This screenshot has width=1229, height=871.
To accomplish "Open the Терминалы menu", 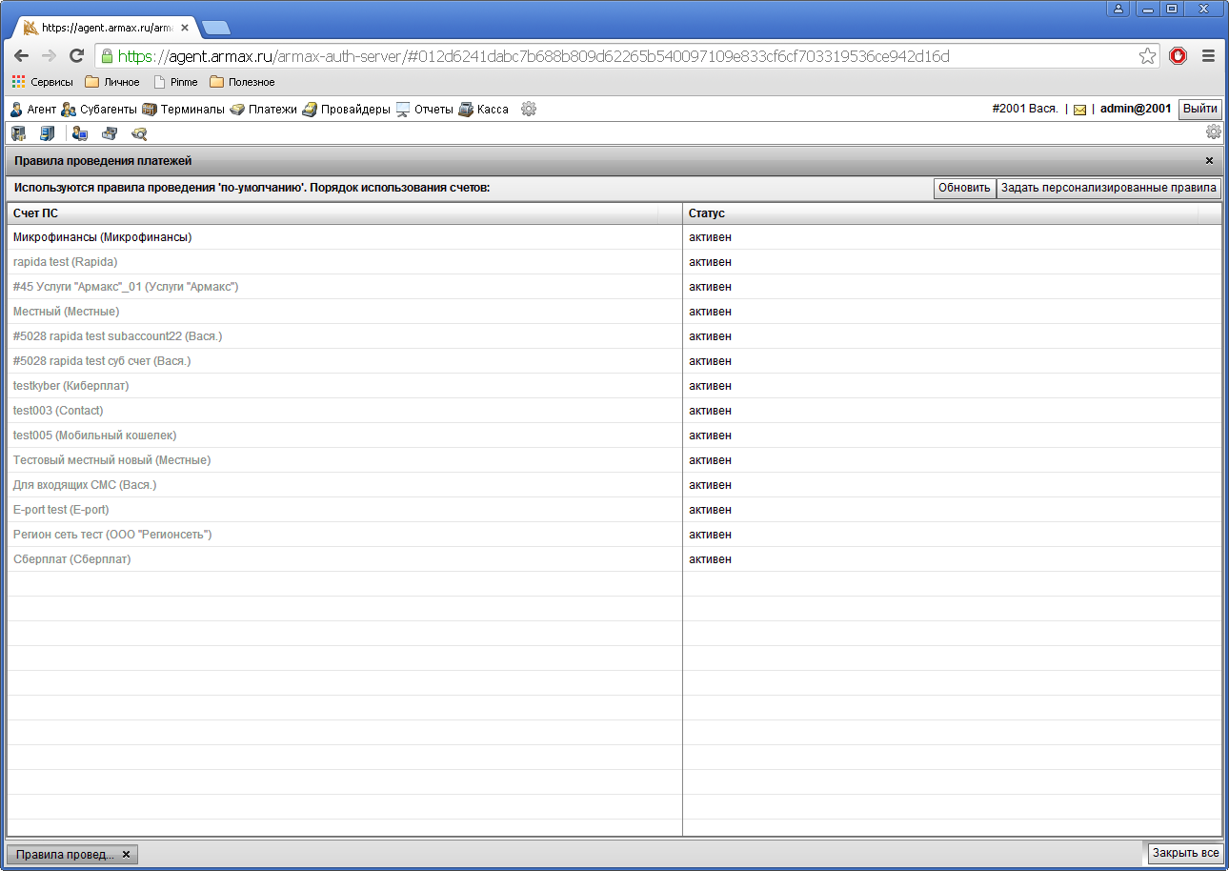I will [183, 110].
